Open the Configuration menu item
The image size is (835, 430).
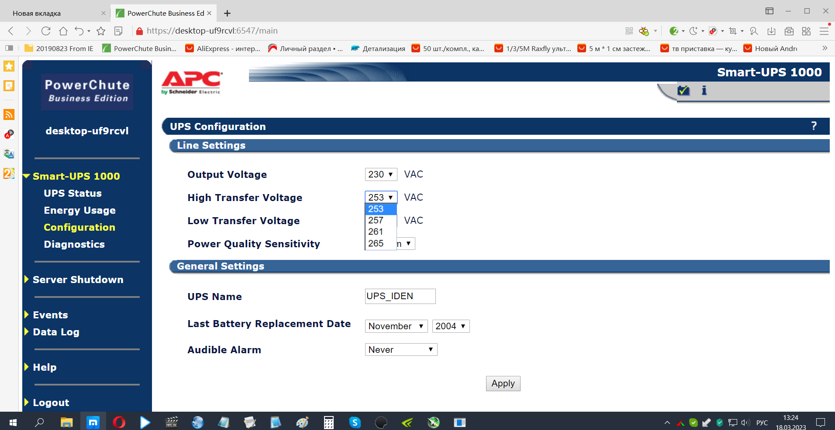click(79, 227)
